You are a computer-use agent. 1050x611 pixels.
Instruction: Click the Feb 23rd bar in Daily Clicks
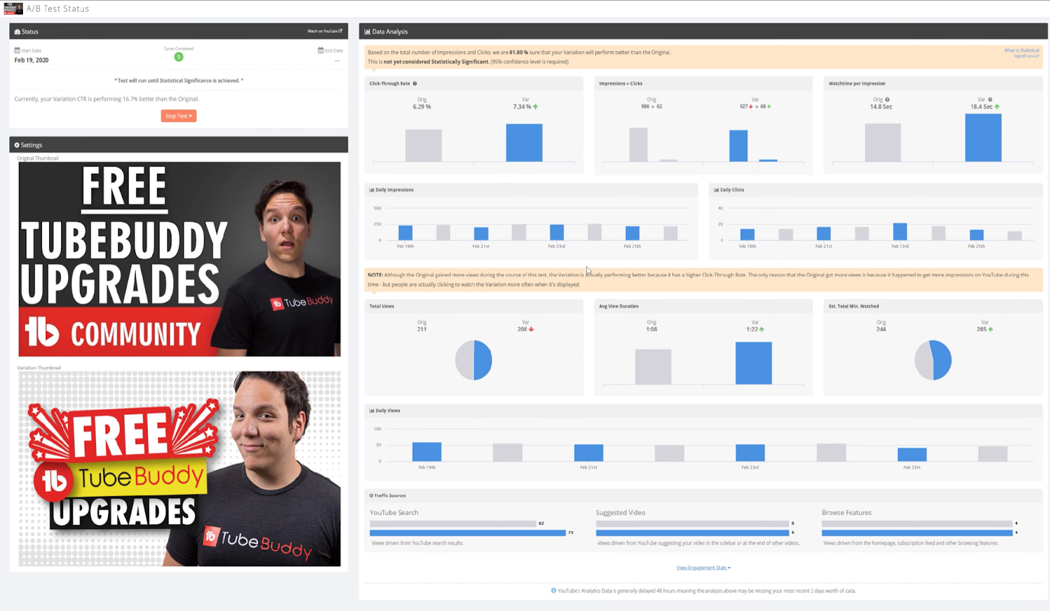tap(900, 231)
